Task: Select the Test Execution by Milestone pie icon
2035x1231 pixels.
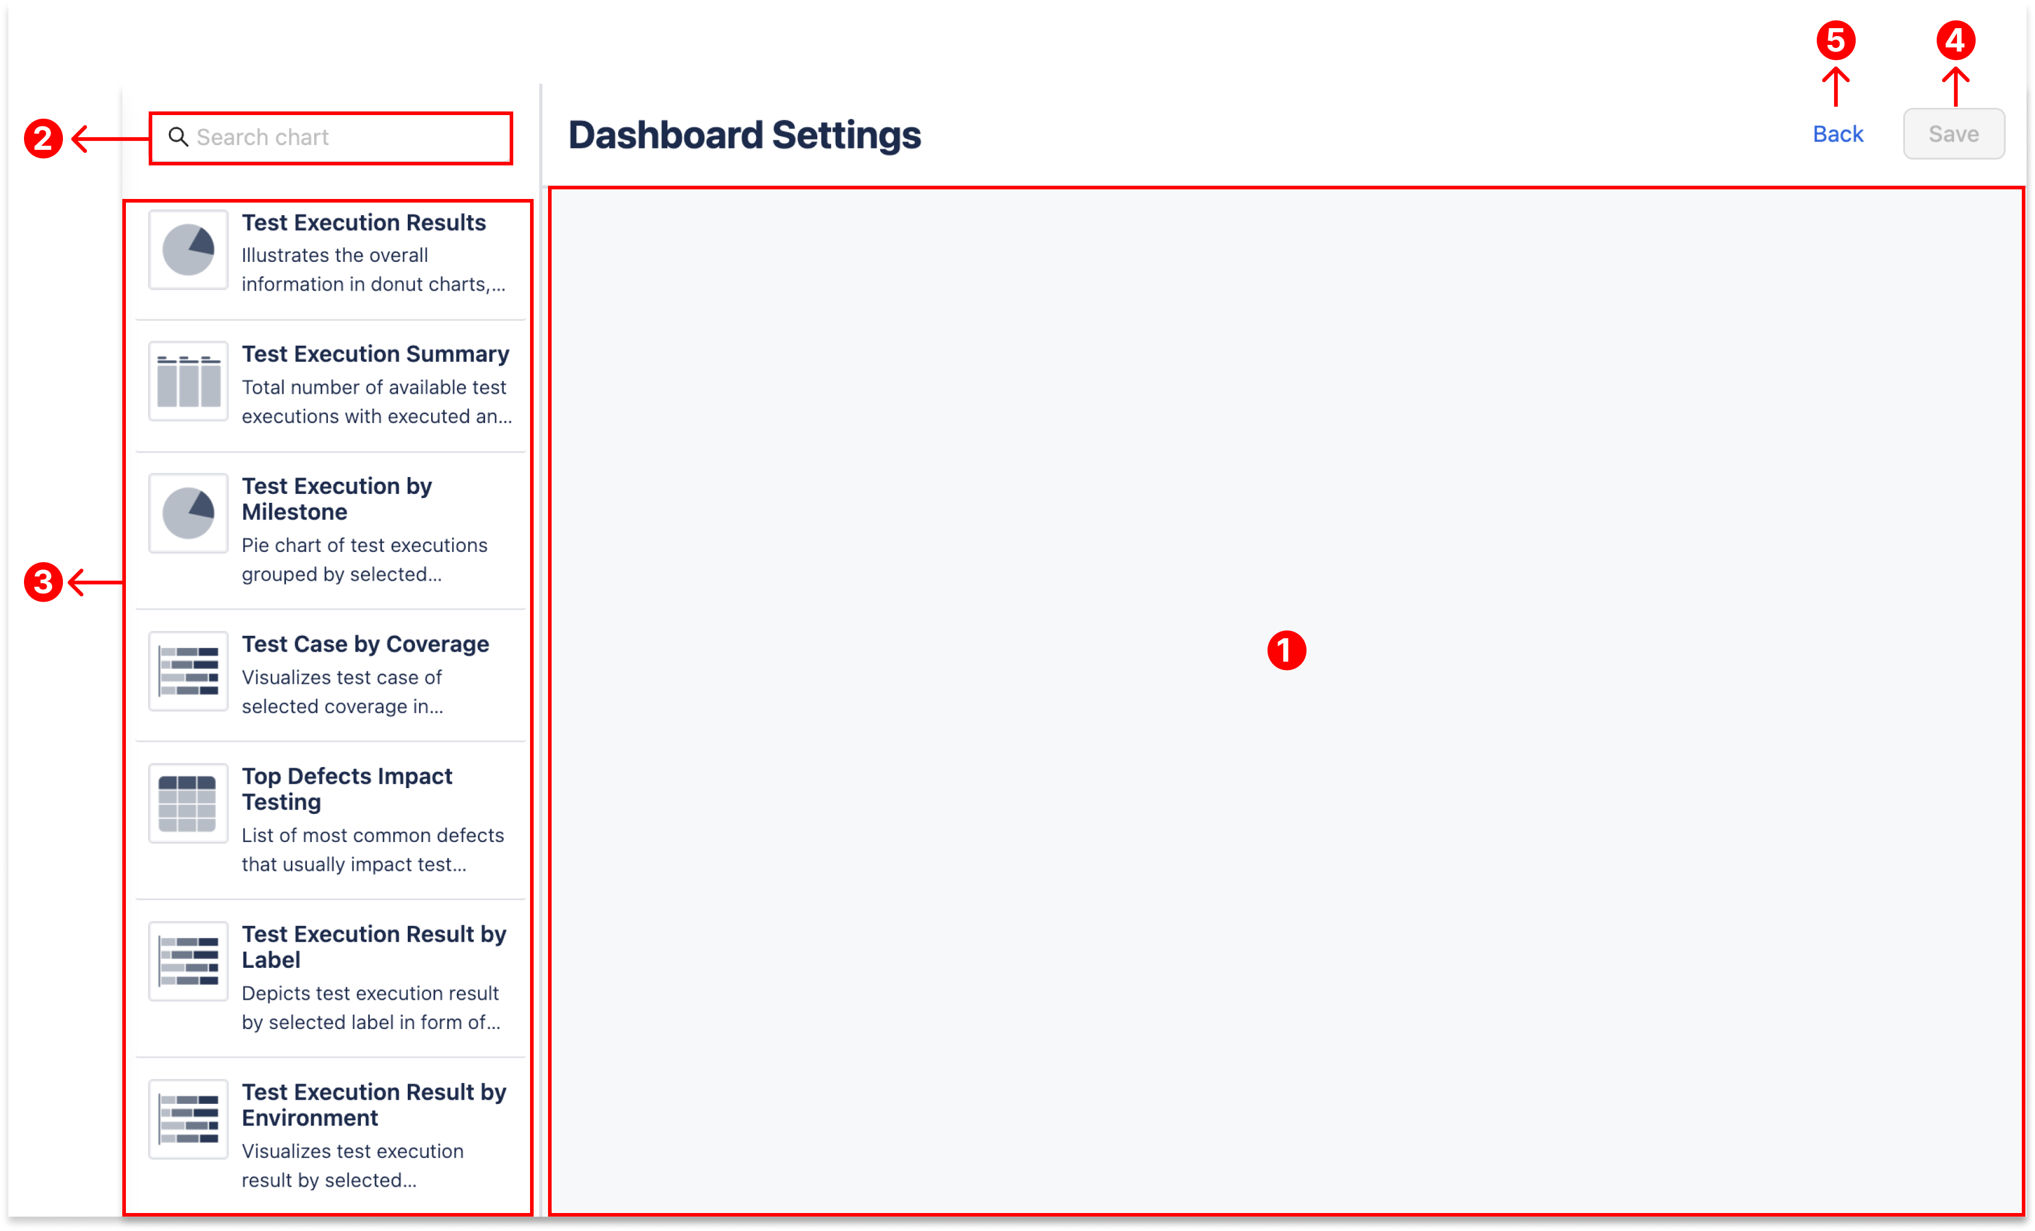Action: (188, 512)
